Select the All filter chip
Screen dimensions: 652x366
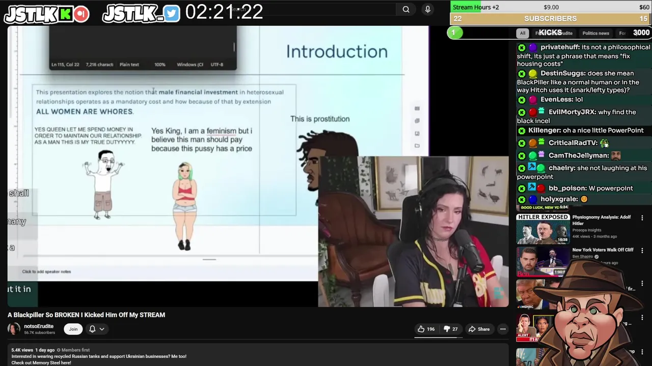coord(522,33)
